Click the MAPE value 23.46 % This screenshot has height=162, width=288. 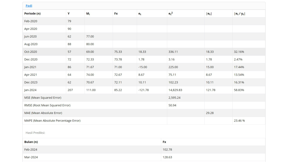click(x=239, y=121)
